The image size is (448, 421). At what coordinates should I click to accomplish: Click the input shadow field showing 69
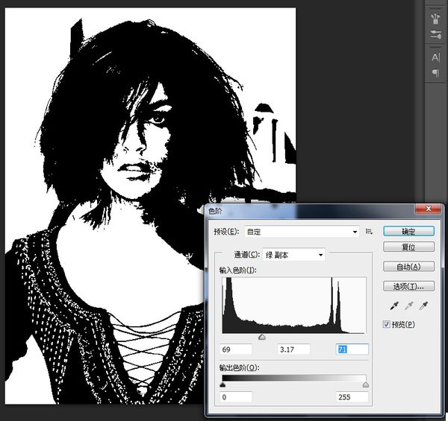tap(237, 349)
